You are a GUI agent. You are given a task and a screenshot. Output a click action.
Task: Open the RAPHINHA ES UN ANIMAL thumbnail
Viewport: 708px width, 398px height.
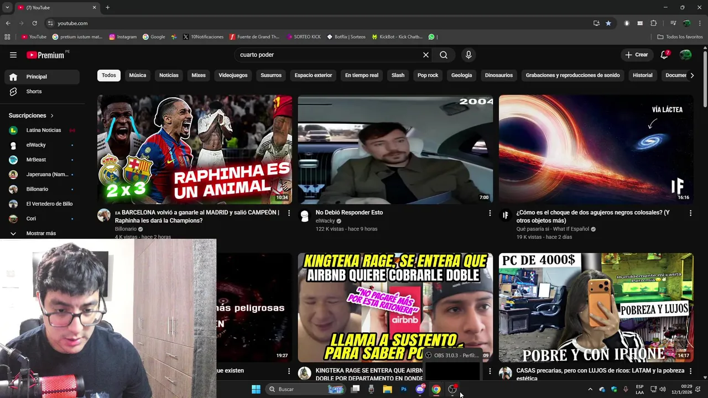195,149
